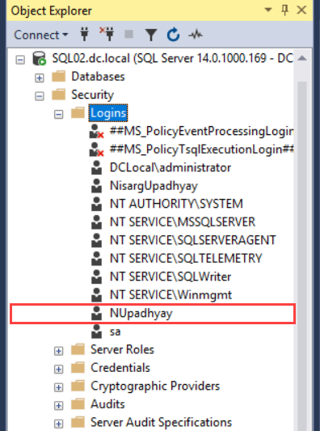Screen dimensions: 320x431
Task: Click the NT SERVICE\MSSQLSERVER user icon
Action: (x=96, y=222)
